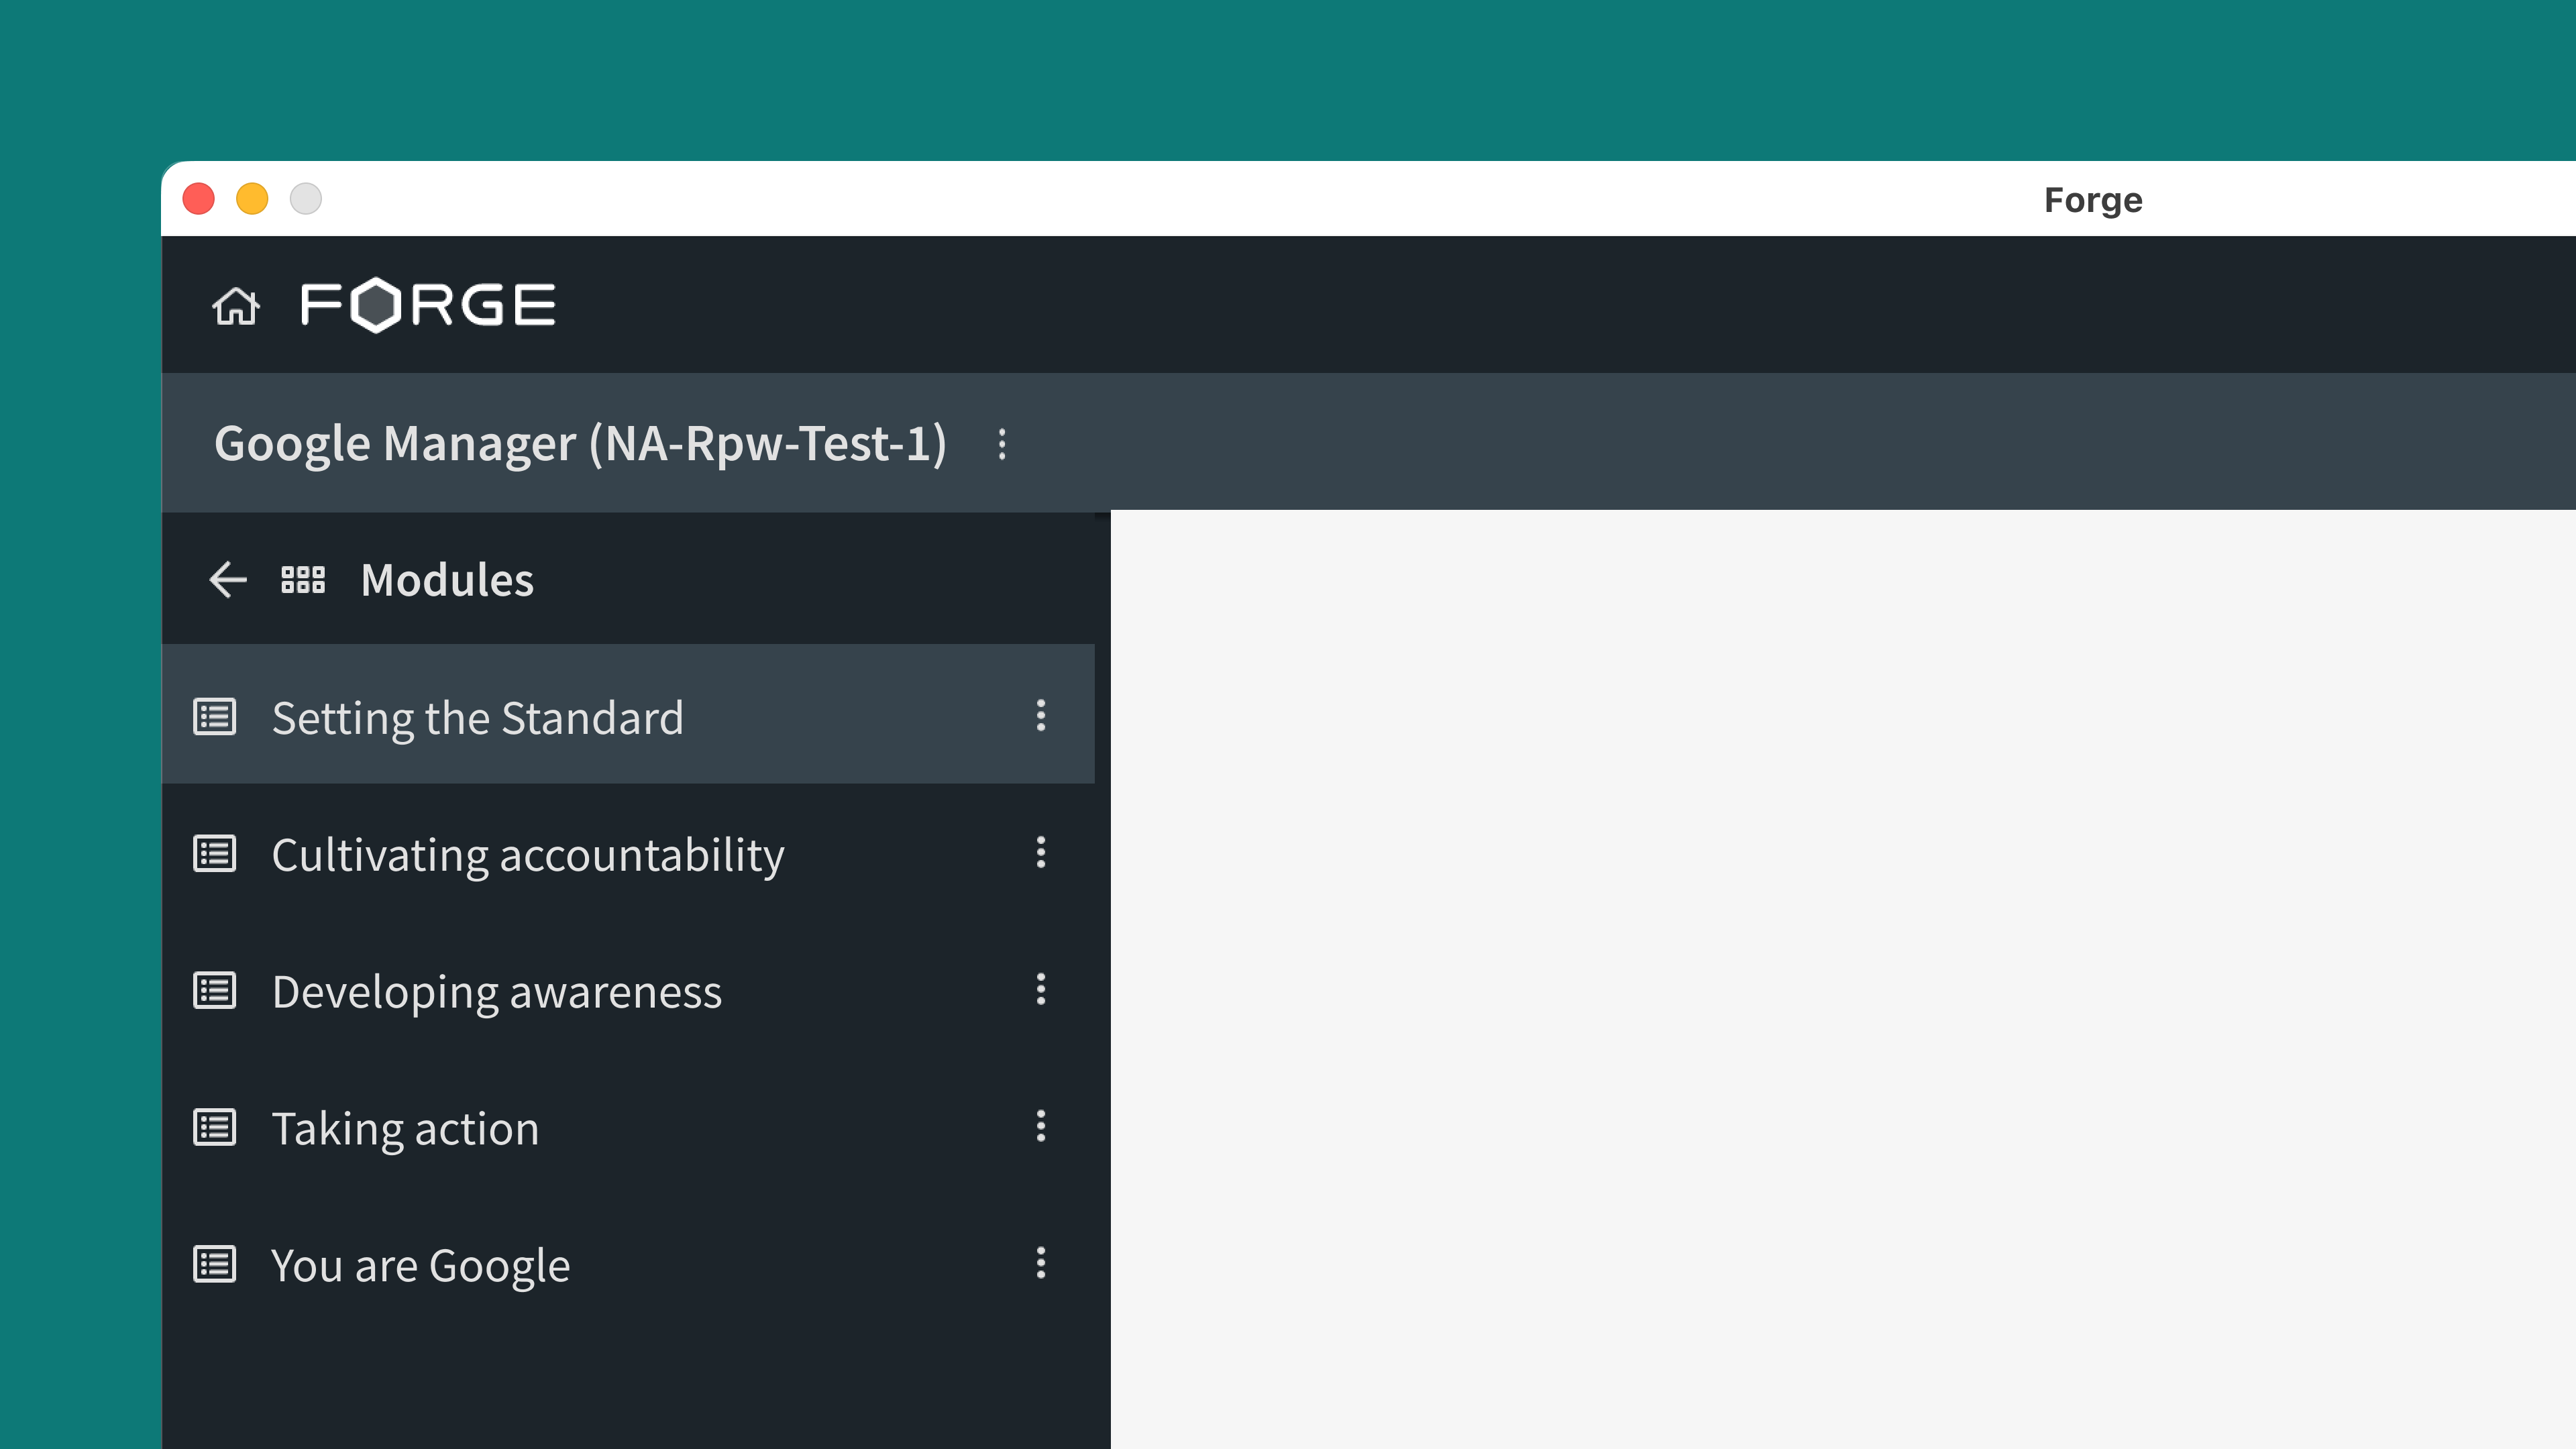Open Setting the Standard options menu

click(1040, 716)
